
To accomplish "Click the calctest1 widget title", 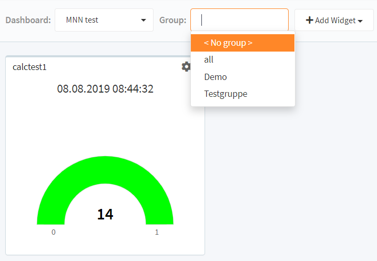I will pos(29,67).
